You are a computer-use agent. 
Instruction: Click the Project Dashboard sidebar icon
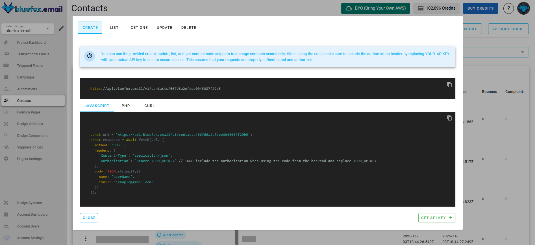point(6,42)
